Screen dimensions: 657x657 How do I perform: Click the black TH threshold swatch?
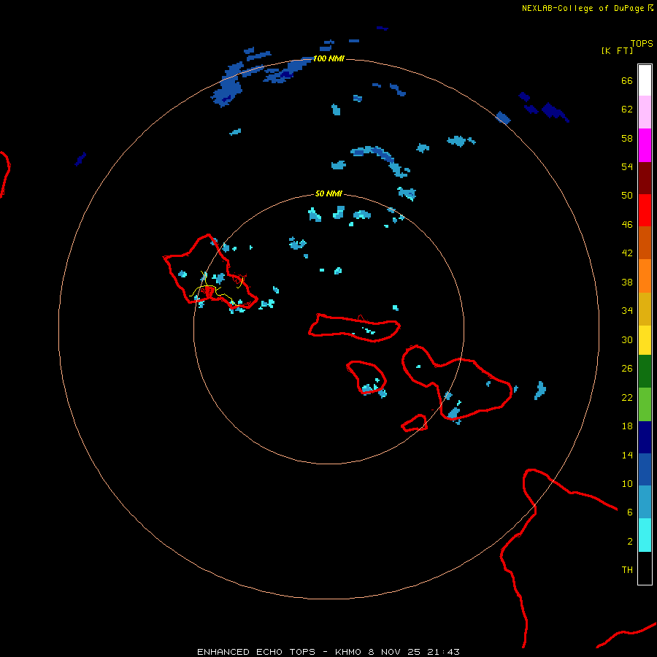coord(645,568)
